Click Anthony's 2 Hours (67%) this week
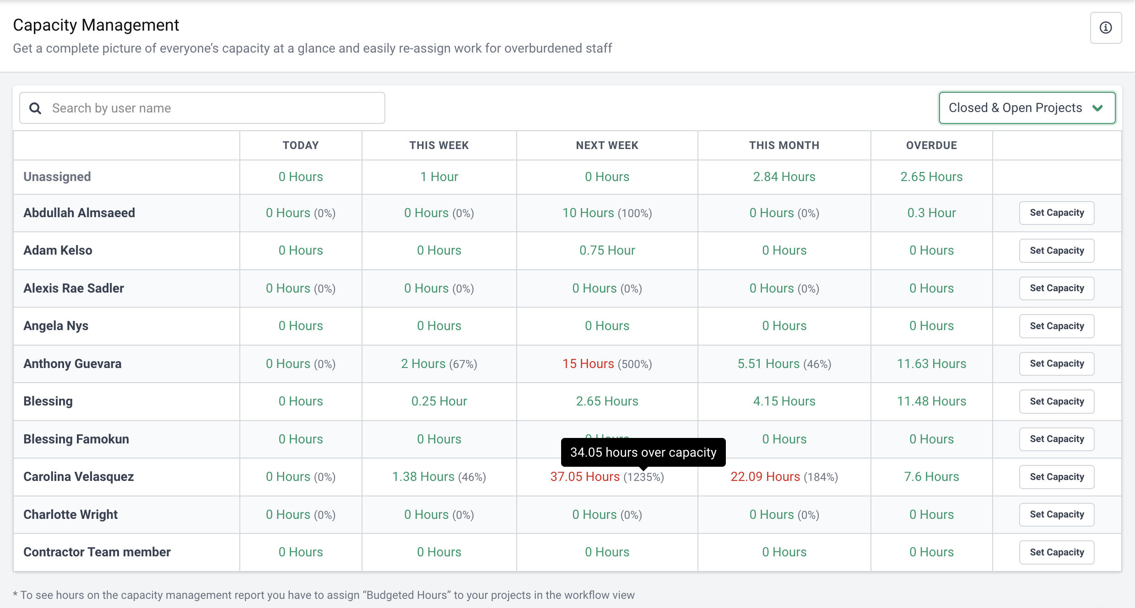This screenshot has height=608, width=1135. coord(439,364)
